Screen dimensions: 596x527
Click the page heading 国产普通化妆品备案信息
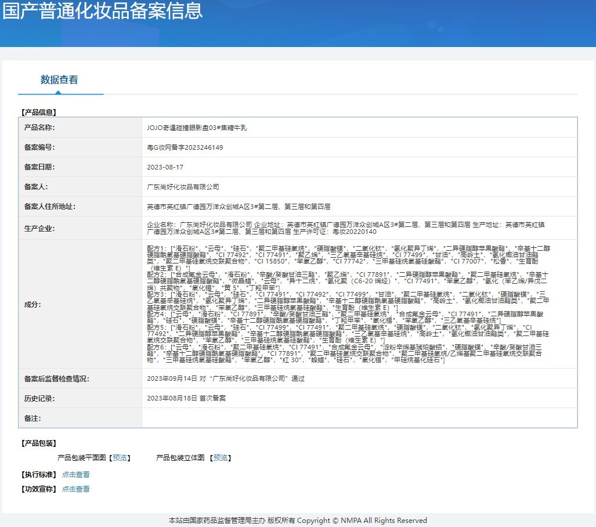(103, 10)
